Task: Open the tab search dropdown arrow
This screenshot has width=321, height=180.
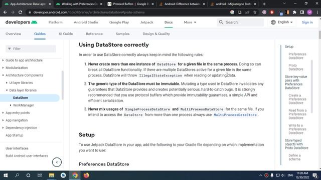Action: point(284,3)
